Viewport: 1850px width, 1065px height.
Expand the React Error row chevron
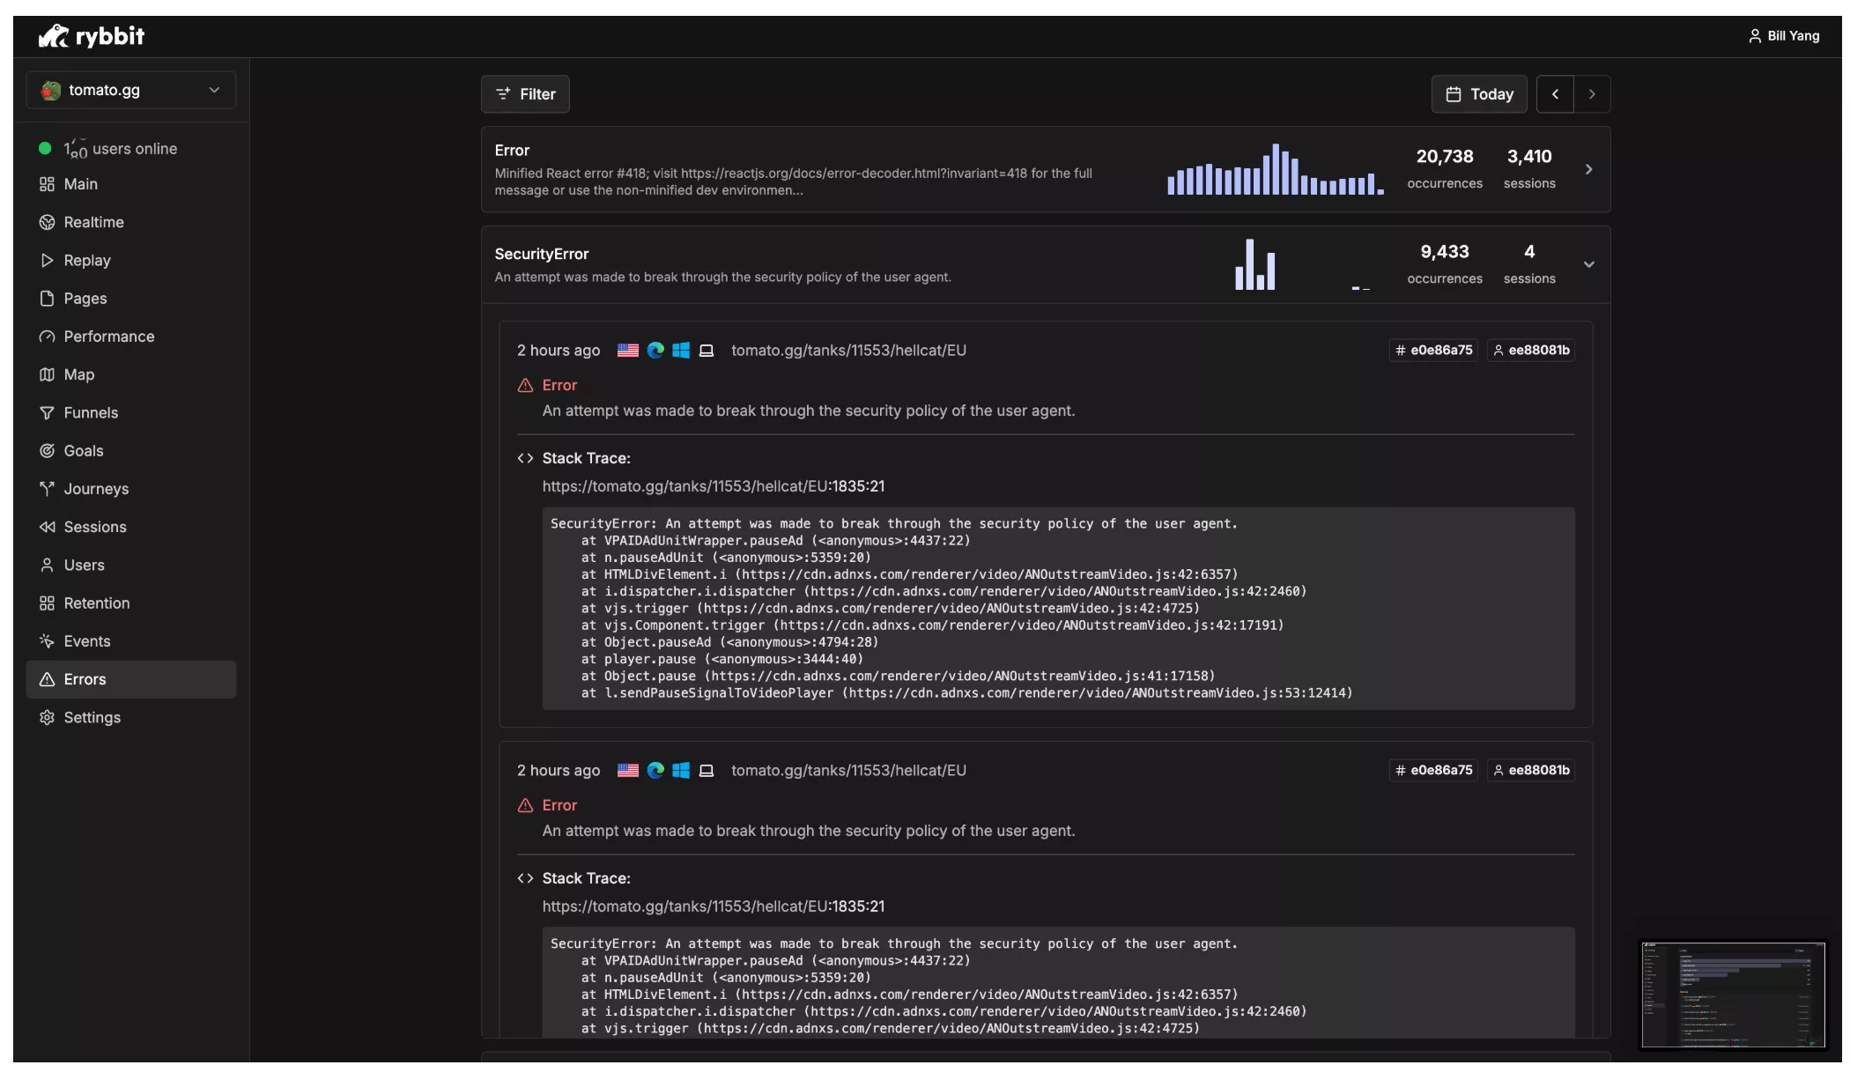(x=1588, y=169)
